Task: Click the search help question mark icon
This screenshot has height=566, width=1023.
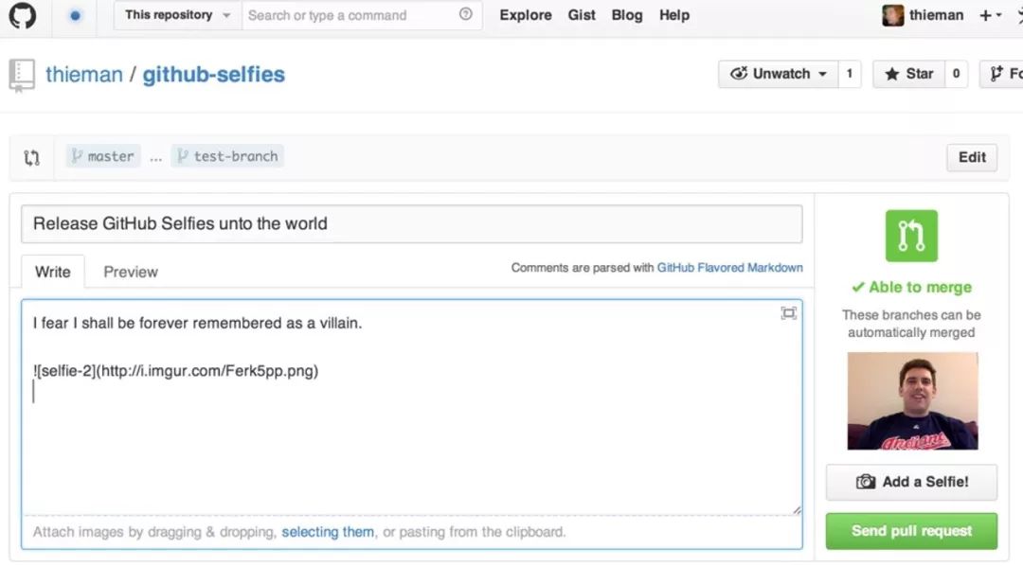Action: tap(466, 14)
